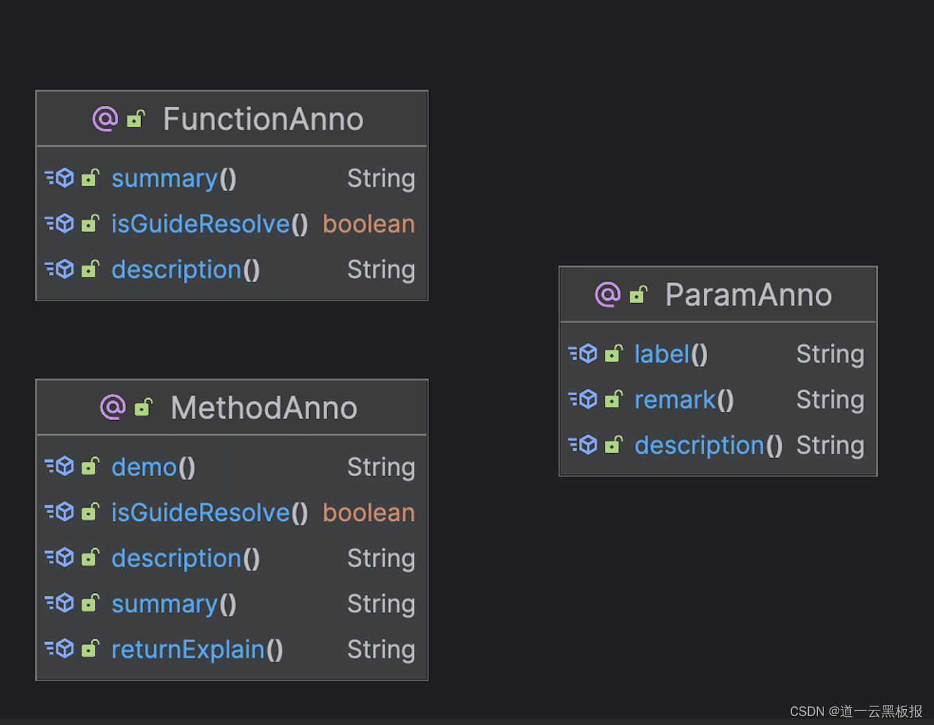934x725 pixels.
Task: Click the green lock icon beside returnExplain()
Action: (91, 649)
